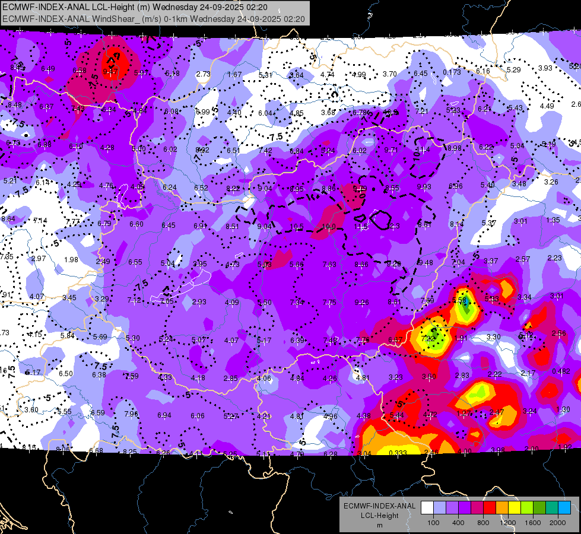581x534 pixels.
Task: Click the wind shear value 11.5
Action: click(361, 227)
